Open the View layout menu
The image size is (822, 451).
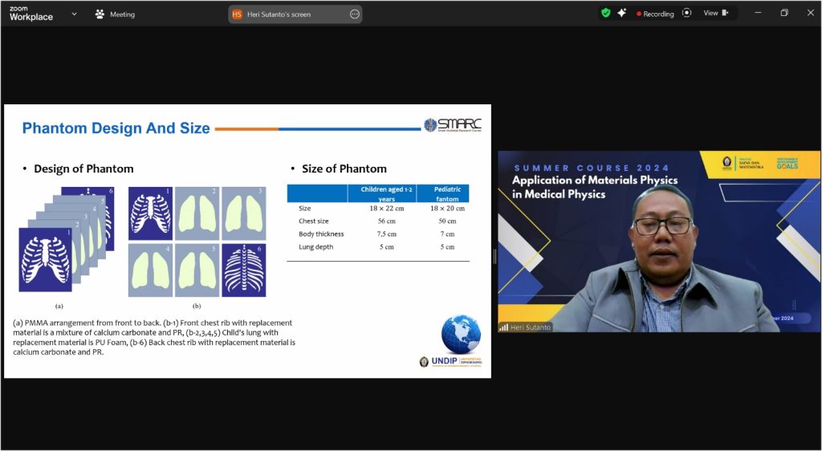pos(715,13)
